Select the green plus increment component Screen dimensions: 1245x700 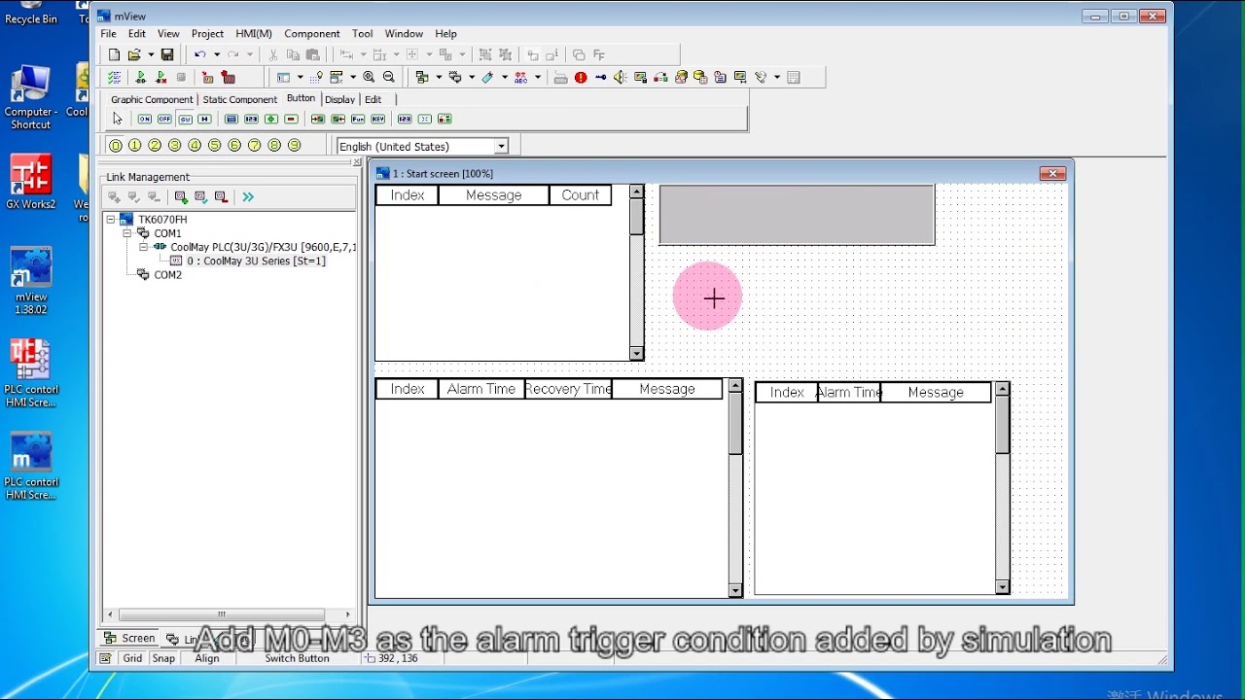(x=271, y=119)
